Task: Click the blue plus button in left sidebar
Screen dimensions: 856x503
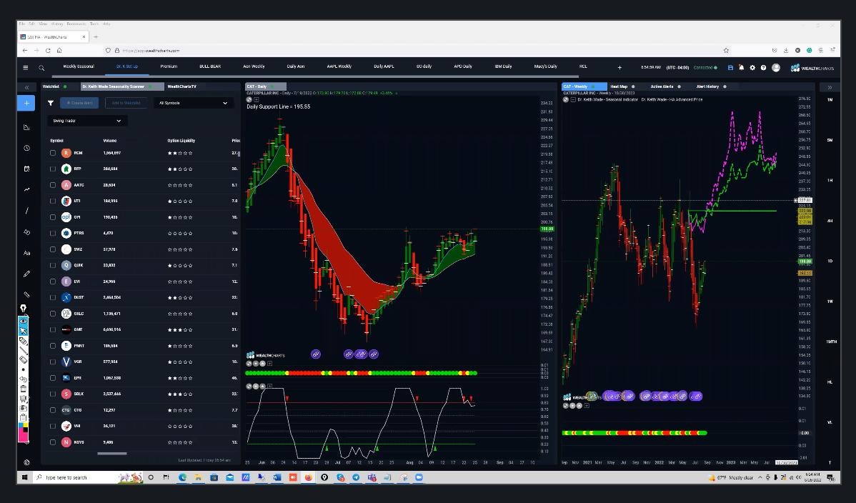Action: pos(26,103)
